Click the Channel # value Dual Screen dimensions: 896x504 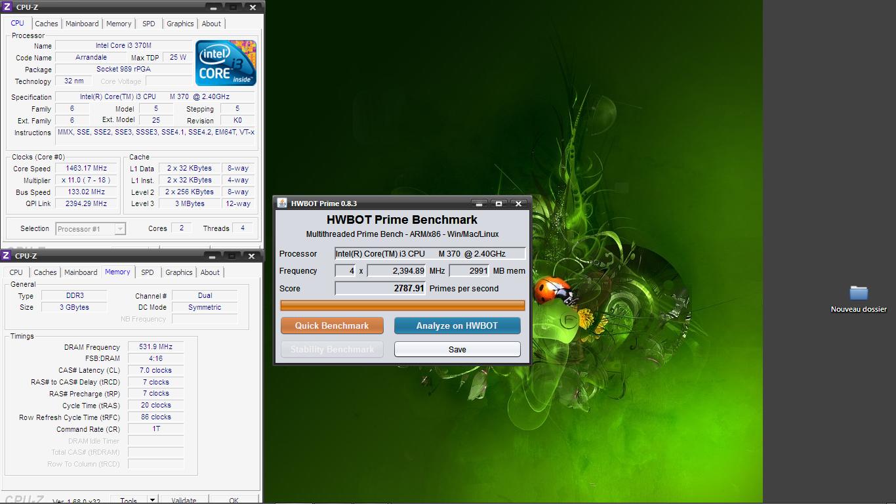point(205,295)
